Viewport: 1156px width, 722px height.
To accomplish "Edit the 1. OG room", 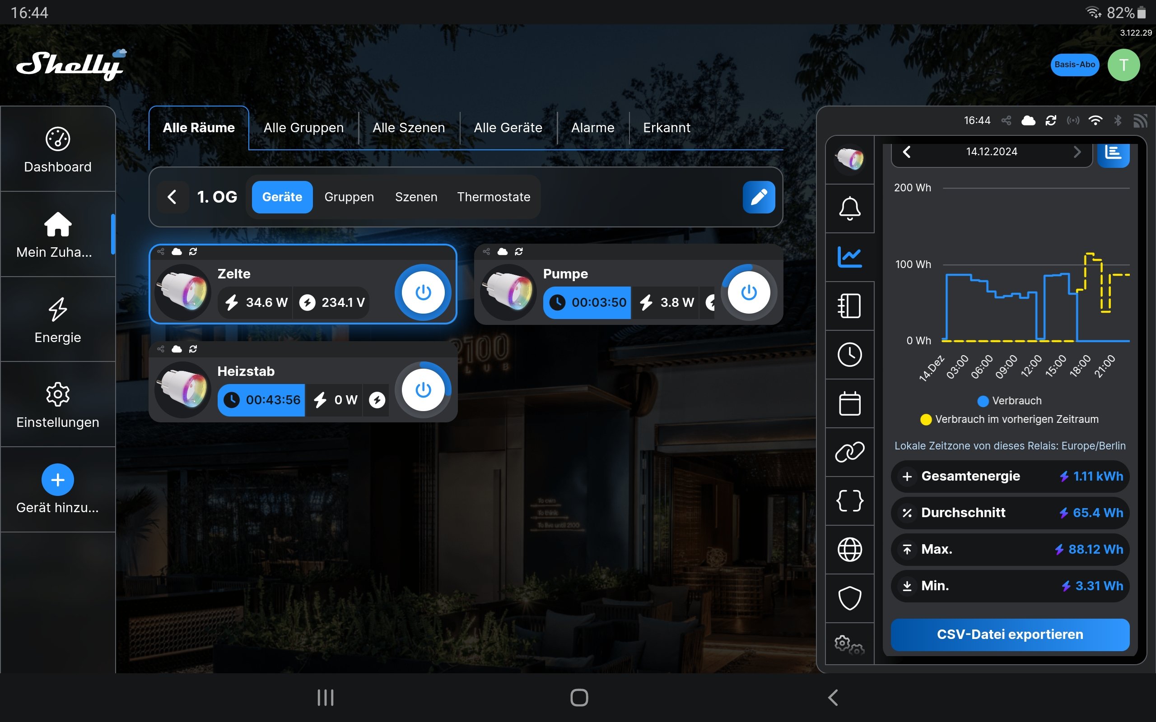I will [x=759, y=197].
